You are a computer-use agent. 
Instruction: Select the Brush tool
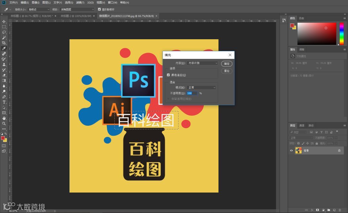[4, 59]
